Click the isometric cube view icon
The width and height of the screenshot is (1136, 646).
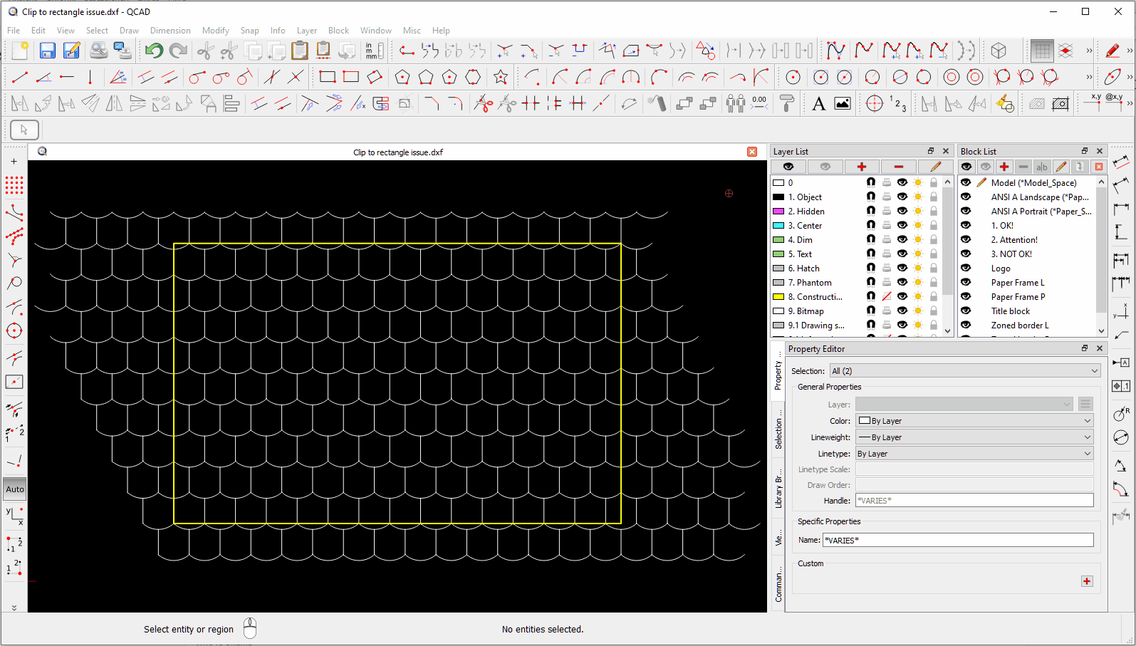pos(998,51)
